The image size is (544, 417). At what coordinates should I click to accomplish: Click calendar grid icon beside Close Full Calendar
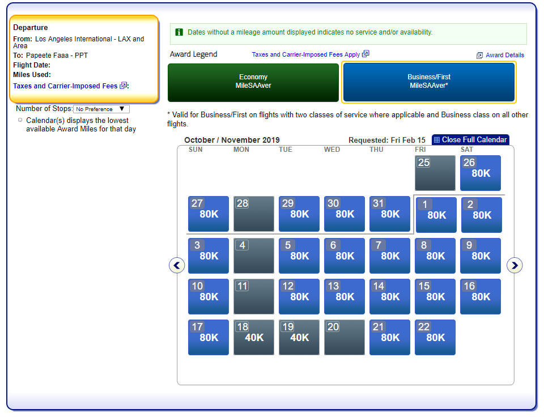436,140
